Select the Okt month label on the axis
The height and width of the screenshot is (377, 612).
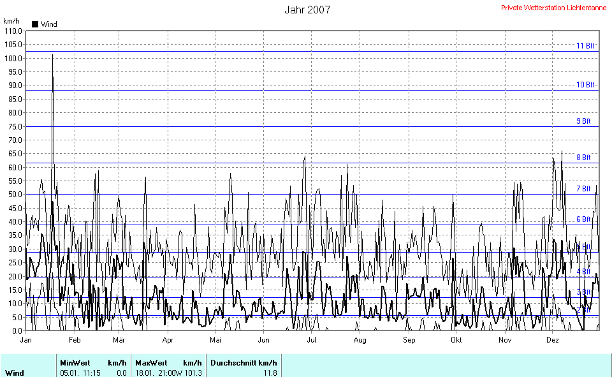pyautogui.click(x=456, y=340)
